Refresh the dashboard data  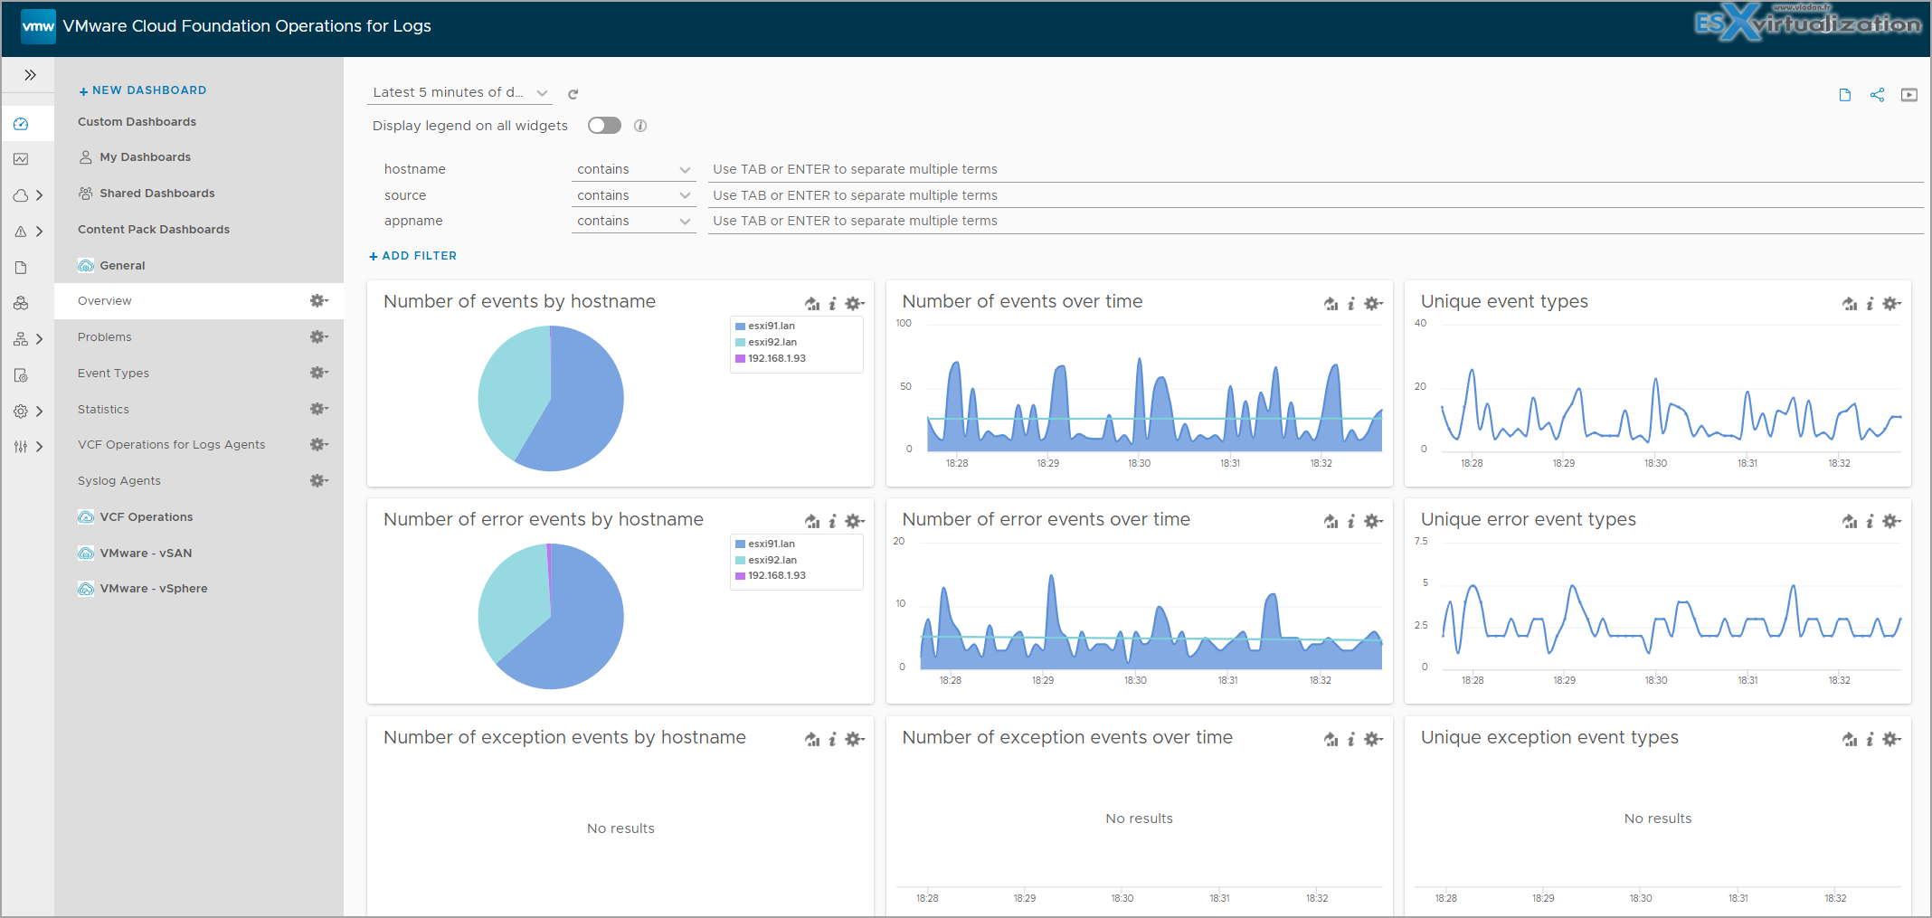(573, 94)
